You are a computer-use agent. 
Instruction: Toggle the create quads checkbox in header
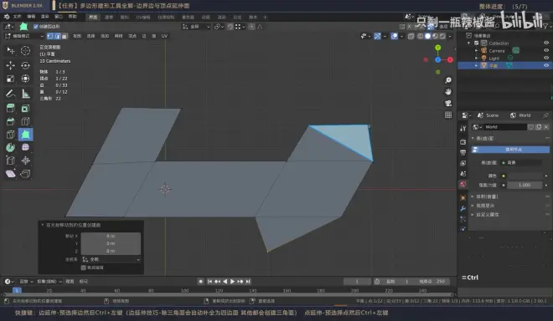coord(36,27)
